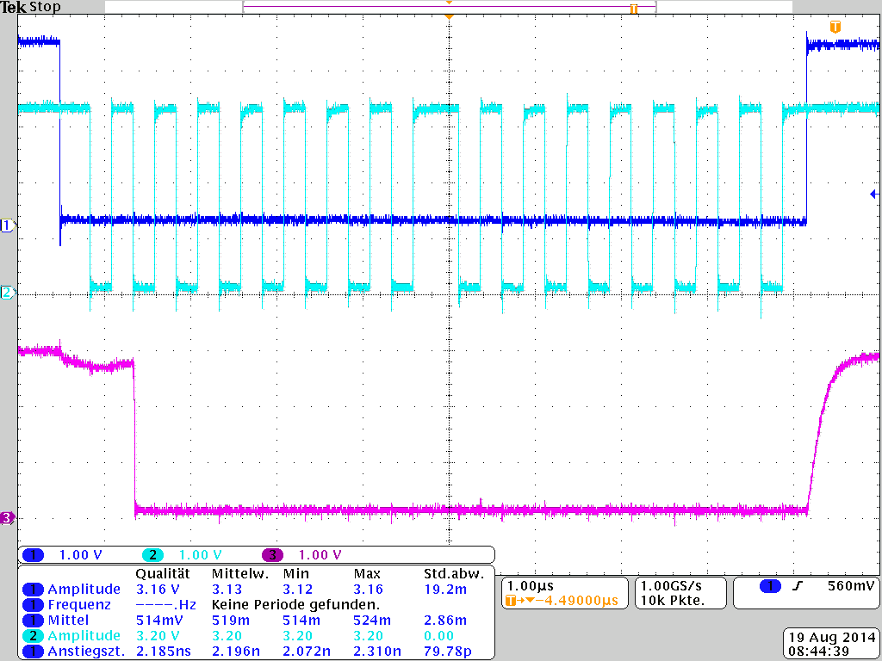Click channel 1 scale value 1.00 V
This screenshot has height=661, width=882.
(80, 555)
